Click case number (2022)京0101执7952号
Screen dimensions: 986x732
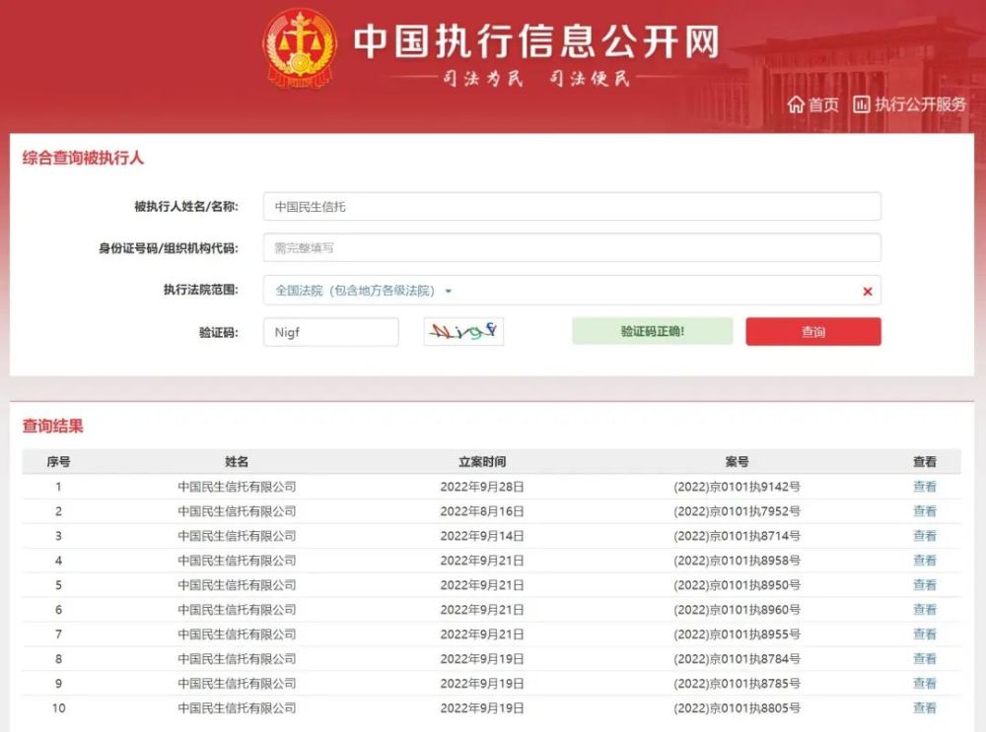[x=737, y=511]
